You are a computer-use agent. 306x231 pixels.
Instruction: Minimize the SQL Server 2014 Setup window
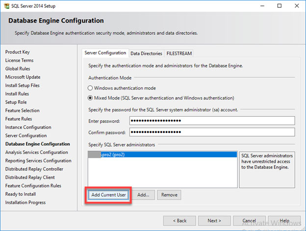click(262, 6)
